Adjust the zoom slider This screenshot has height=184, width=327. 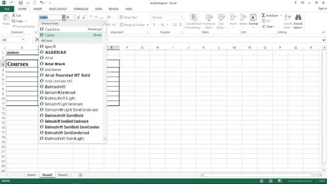[300, 181]
